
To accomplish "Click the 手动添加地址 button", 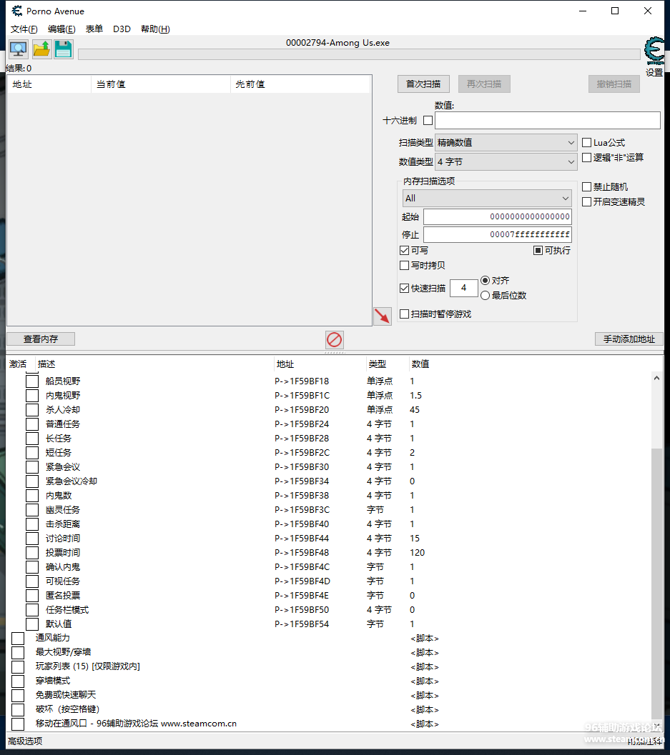I will [629, 339].
